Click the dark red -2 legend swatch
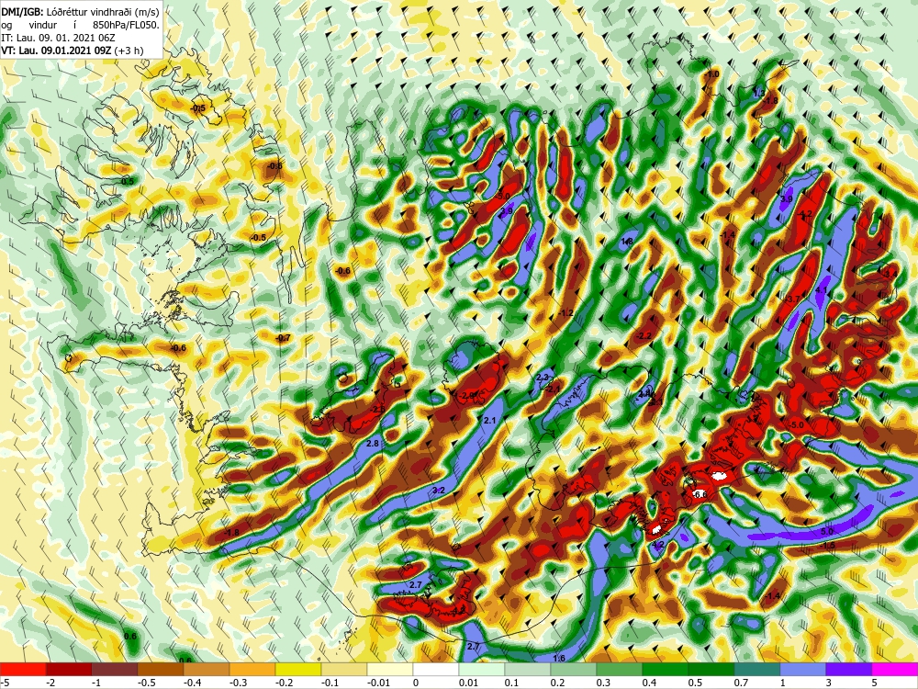918x689 pixels. (x=69, y=669)
